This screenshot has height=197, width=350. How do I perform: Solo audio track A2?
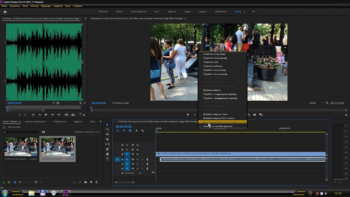[142, 164]
